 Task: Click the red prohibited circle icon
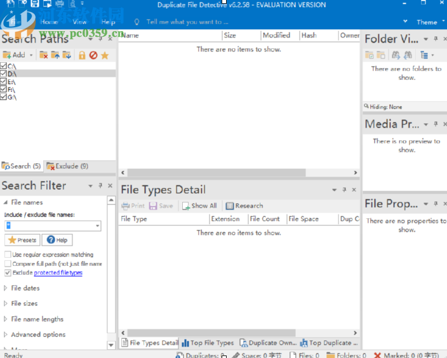[93, 55]
